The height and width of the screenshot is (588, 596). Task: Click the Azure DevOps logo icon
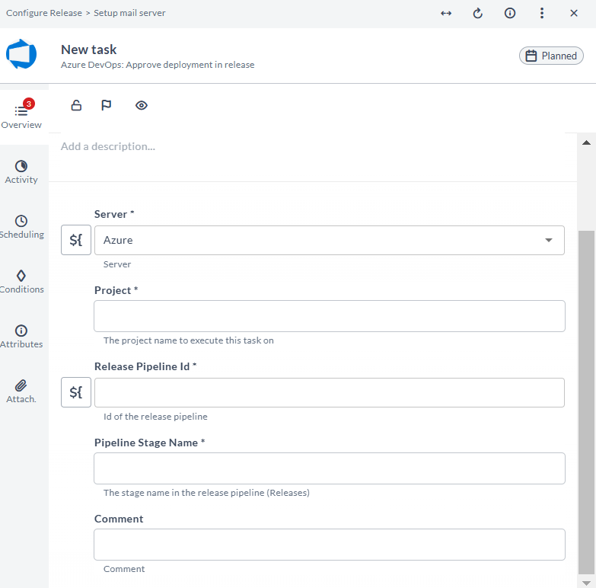pos(21,55)
